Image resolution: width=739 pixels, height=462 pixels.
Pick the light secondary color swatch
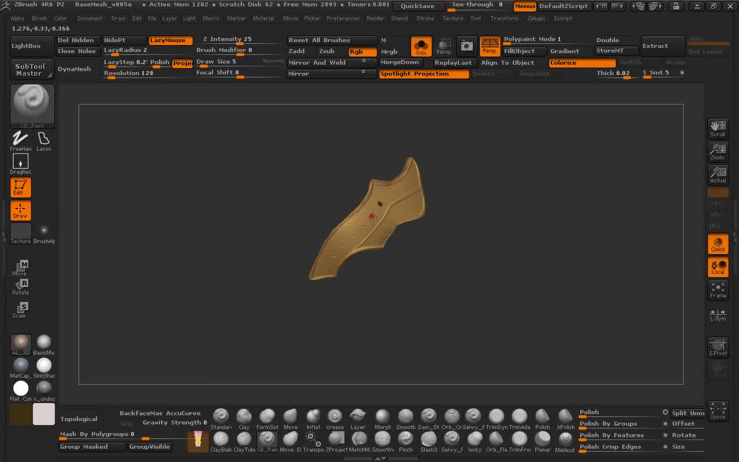point(44,415)
